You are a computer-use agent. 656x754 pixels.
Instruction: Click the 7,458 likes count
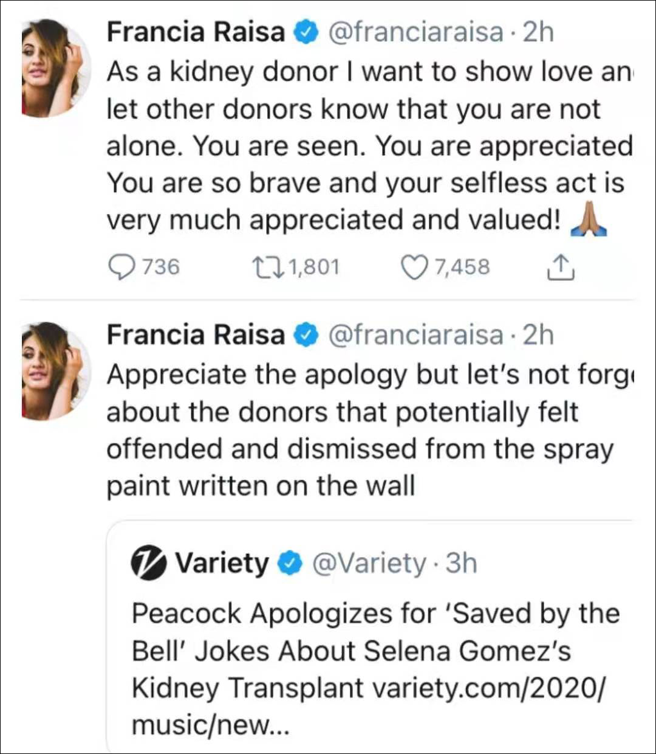point(462,267)
